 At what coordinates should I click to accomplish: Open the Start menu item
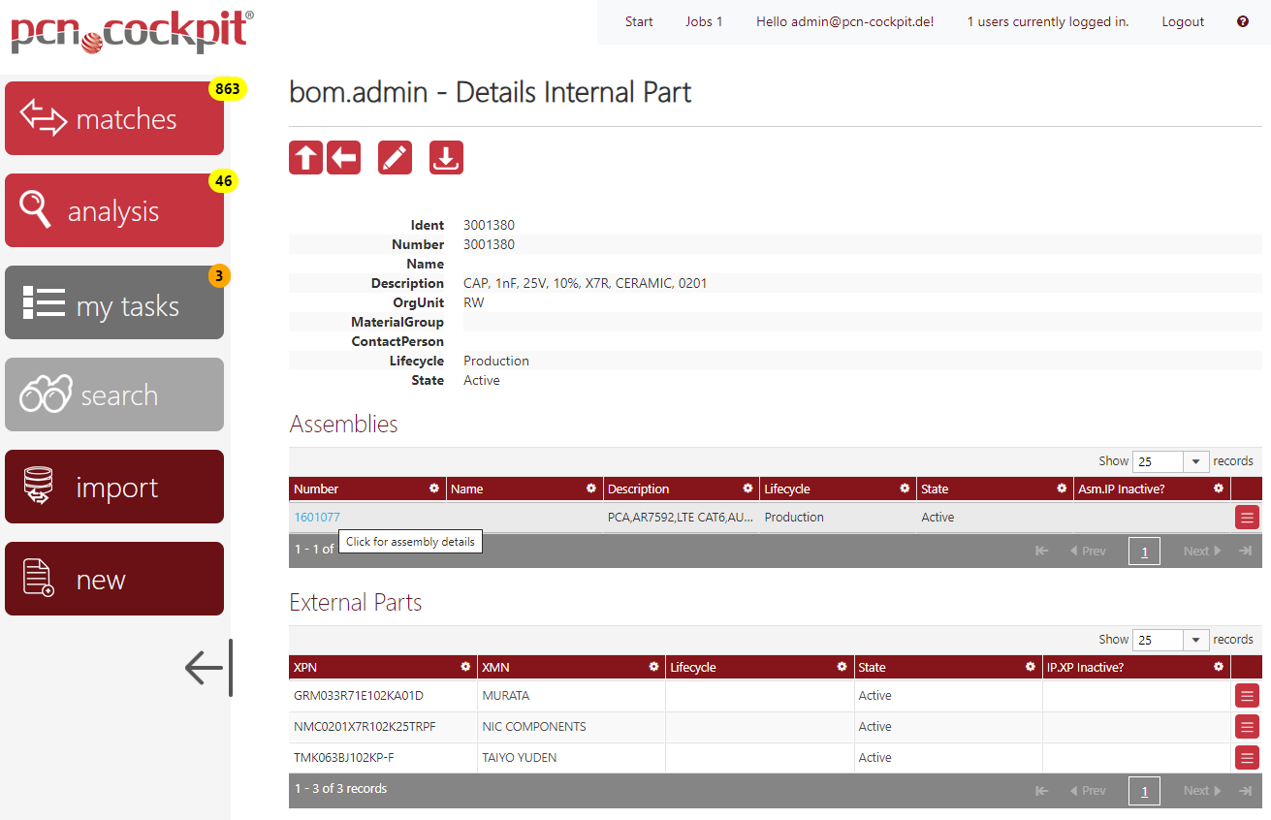639,21
